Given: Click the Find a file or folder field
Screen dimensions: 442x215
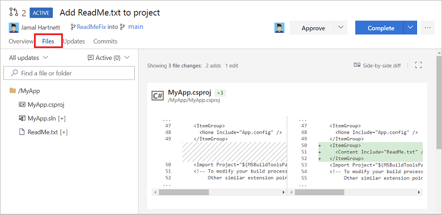Looking at the screenshot, I should (69, 73).
